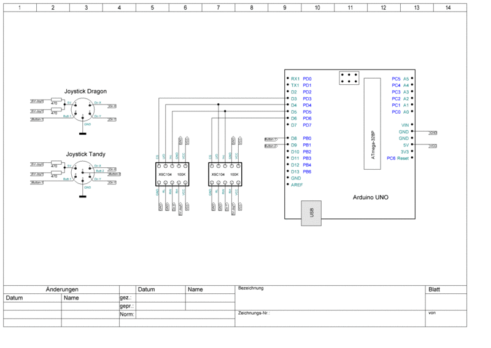The width and height of the screenshot is (491, 348).
Task: Click the USB connector on the Arduino
Action: (x=311, y=213)
